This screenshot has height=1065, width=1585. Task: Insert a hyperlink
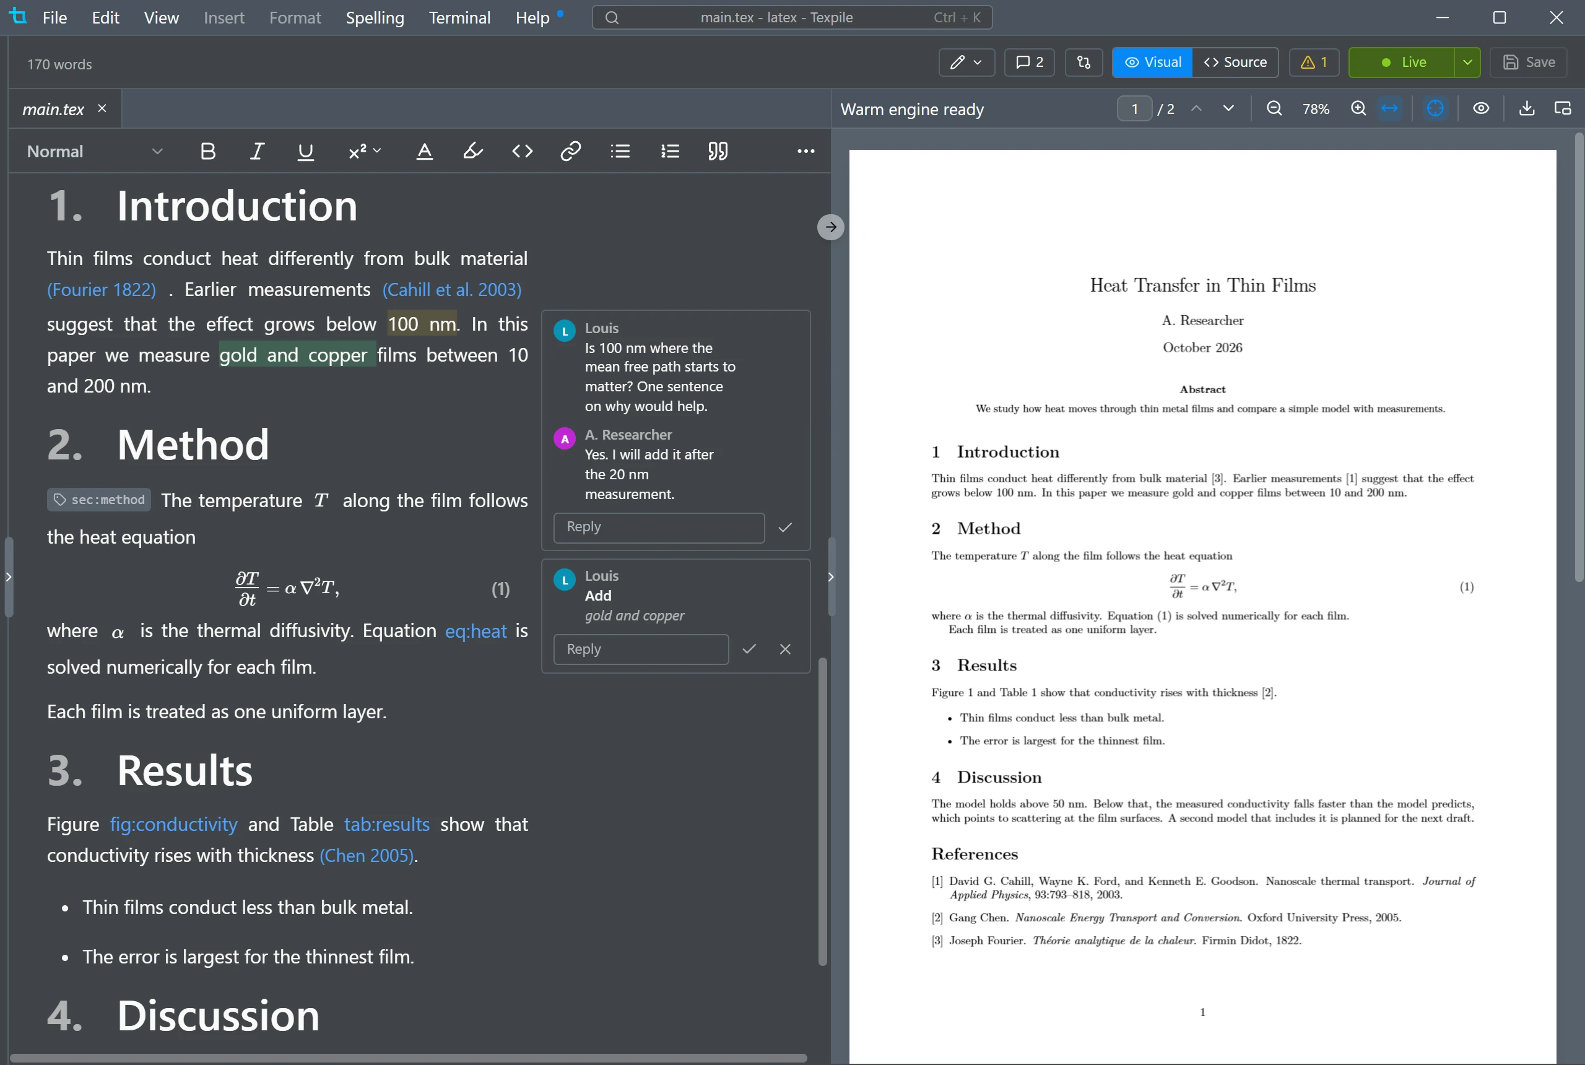tap(570, 151)
